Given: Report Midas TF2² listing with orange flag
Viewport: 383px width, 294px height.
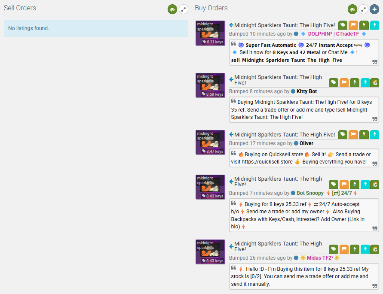Looking at the screenshot, I should click(344, 249).
